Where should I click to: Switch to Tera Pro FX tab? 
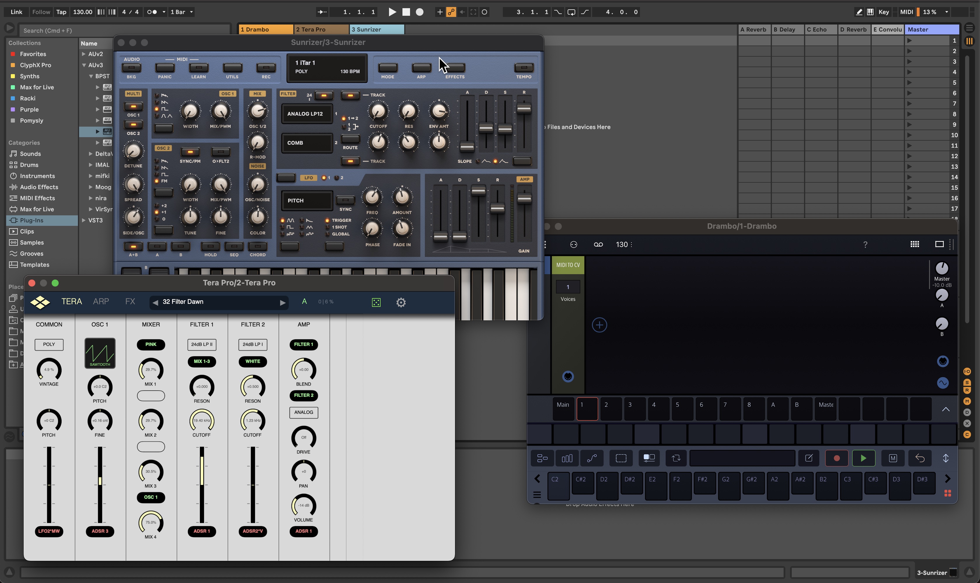click(x=130, y=301)
